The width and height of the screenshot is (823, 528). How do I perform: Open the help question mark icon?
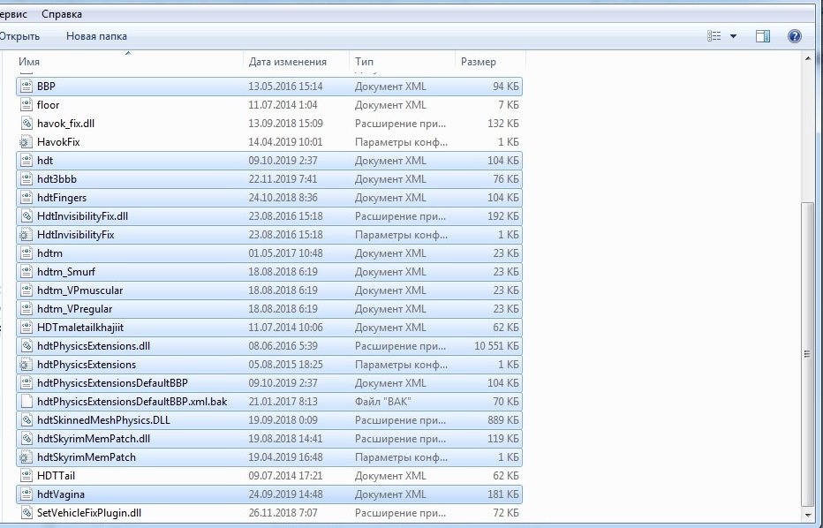pos(794,36)
